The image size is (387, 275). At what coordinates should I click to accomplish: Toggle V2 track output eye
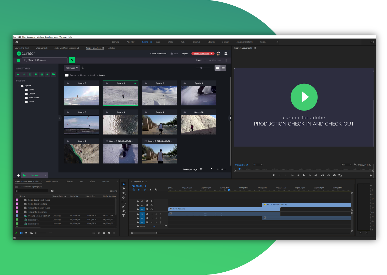pos(151,205)
